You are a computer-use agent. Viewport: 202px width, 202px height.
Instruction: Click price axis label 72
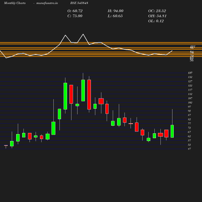coord(189,128)
